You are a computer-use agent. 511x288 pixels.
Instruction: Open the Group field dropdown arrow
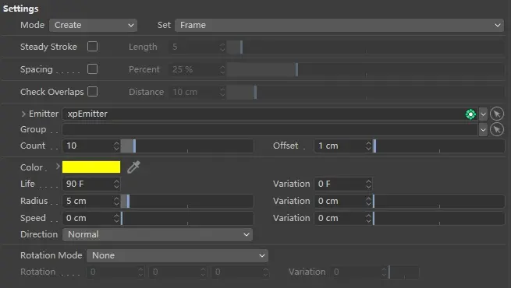[x=483, y=130]
